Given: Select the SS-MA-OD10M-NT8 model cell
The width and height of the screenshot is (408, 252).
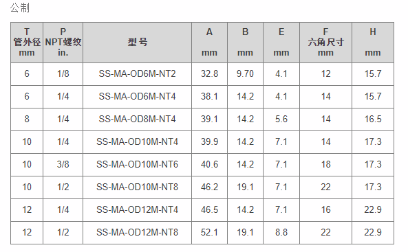Looking at the screenshot, I should (x=137, y=187).
